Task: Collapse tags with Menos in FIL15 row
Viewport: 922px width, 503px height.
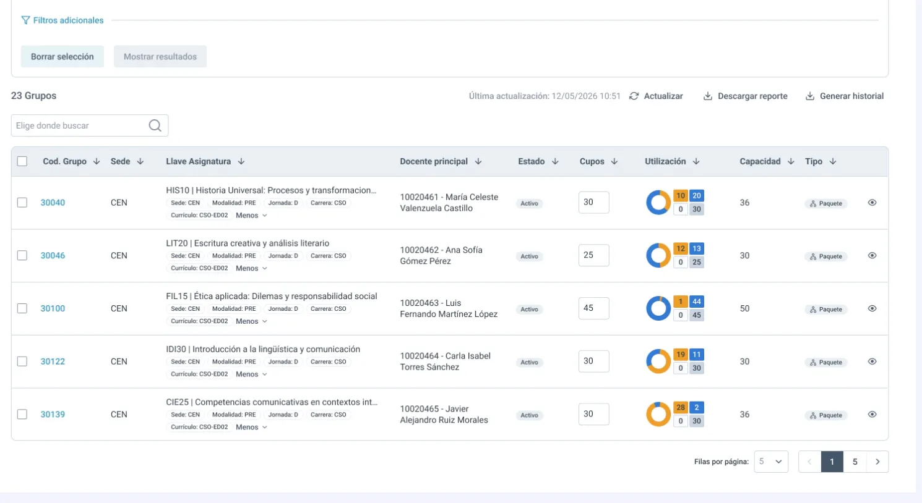Action: click(x=251, y=321)
